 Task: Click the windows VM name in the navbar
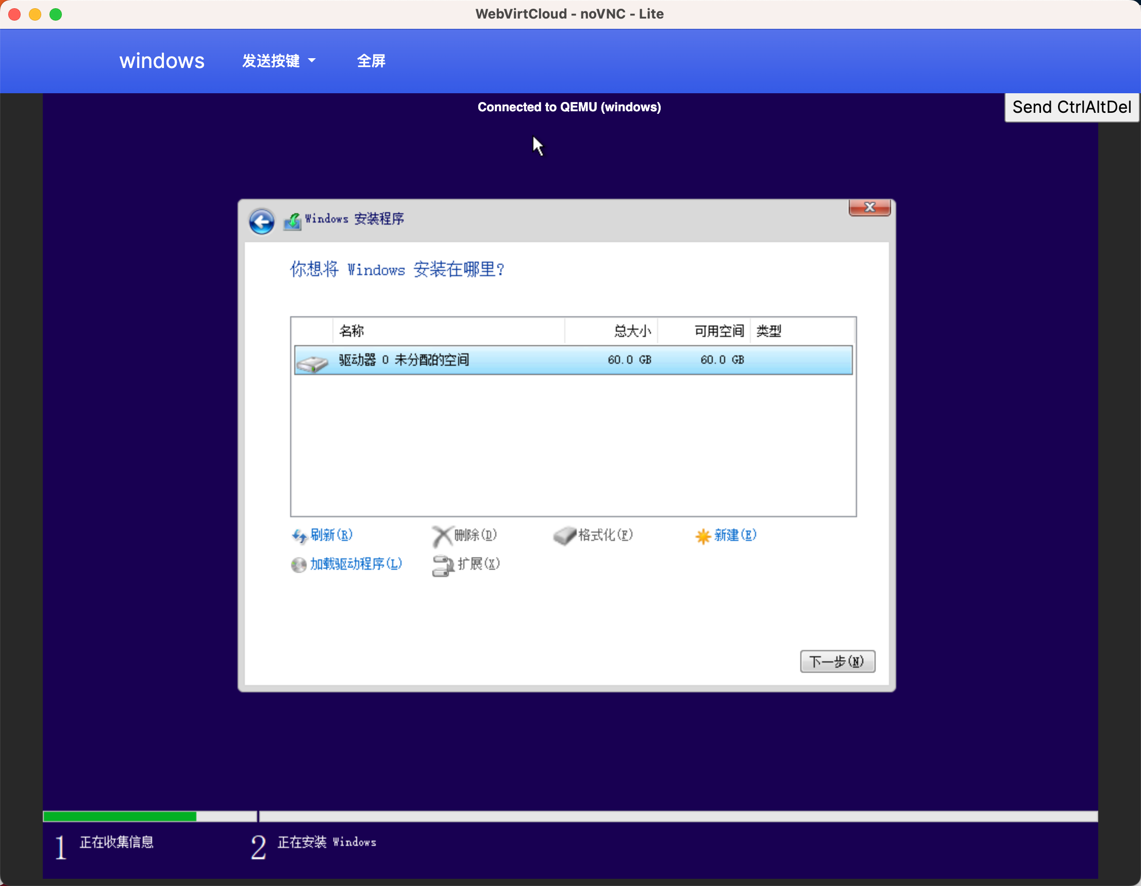161,61
